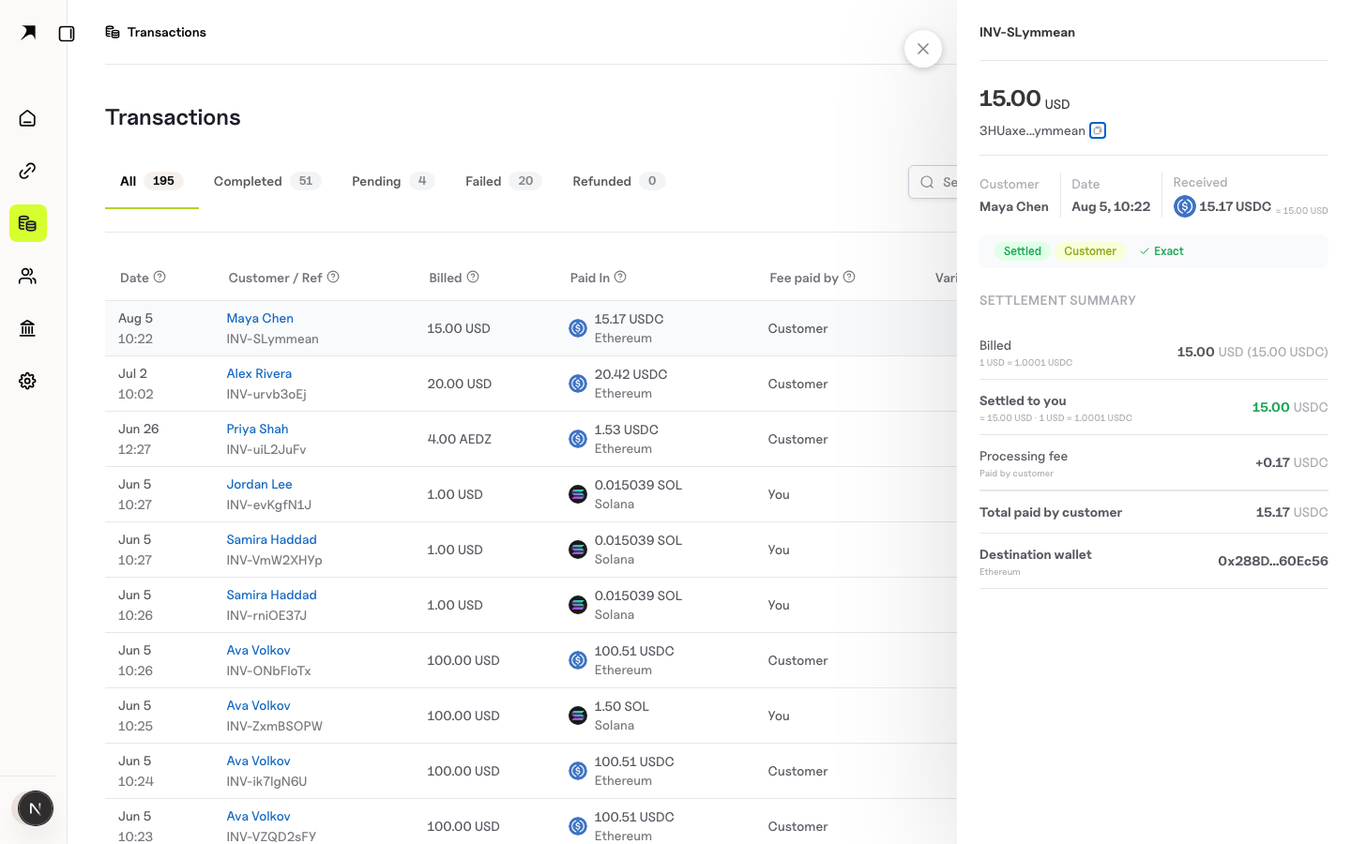Click the USDC icon in Maya Chen row

(578, 328)
